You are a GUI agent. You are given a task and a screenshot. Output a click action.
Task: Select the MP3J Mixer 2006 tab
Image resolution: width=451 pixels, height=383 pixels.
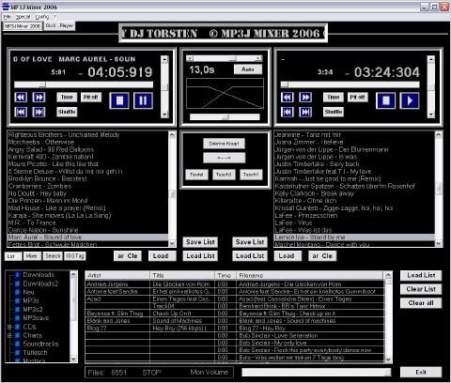23,26
